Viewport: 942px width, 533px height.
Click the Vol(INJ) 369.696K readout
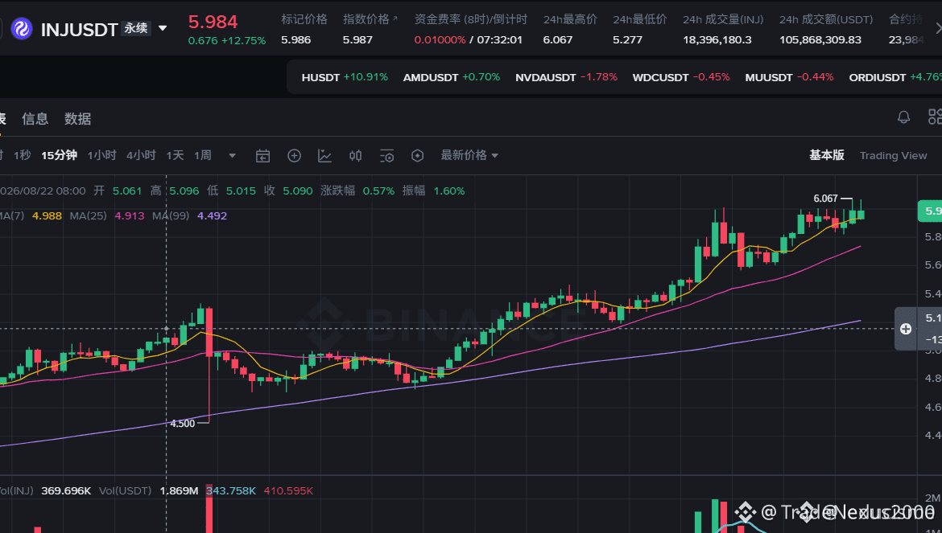tap(66, 490)
